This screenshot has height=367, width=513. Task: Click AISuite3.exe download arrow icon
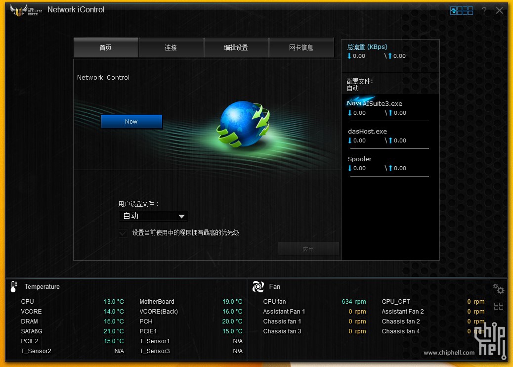point(350,113)
